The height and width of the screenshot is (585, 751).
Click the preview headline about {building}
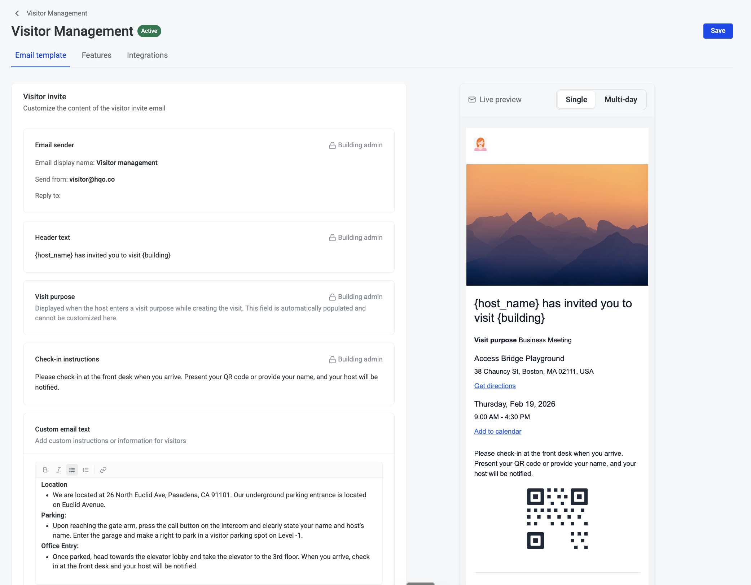(x=553, y=311)
